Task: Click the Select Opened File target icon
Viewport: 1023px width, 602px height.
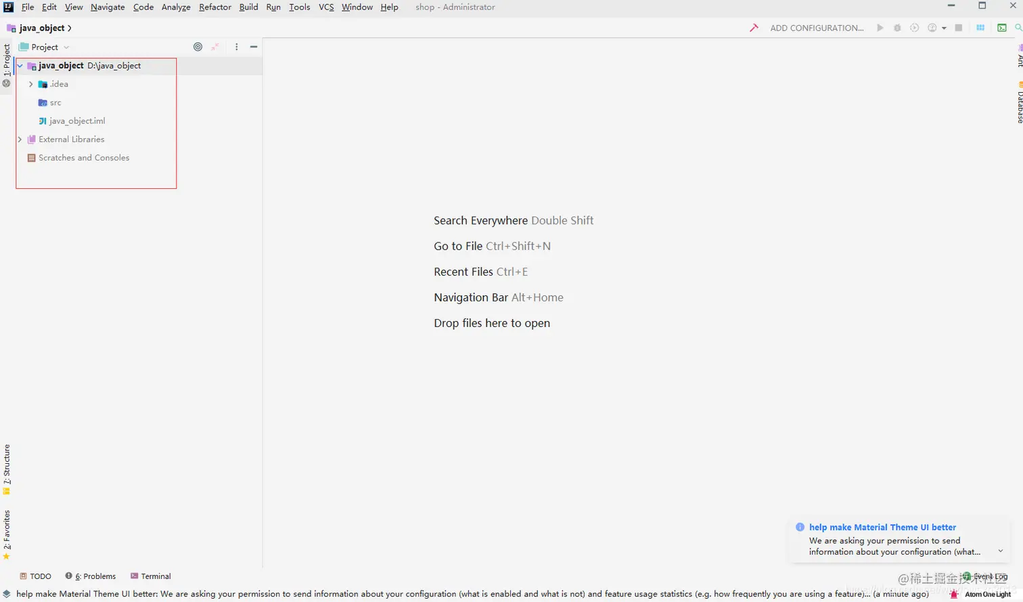Action: click(x=198, y=47)
